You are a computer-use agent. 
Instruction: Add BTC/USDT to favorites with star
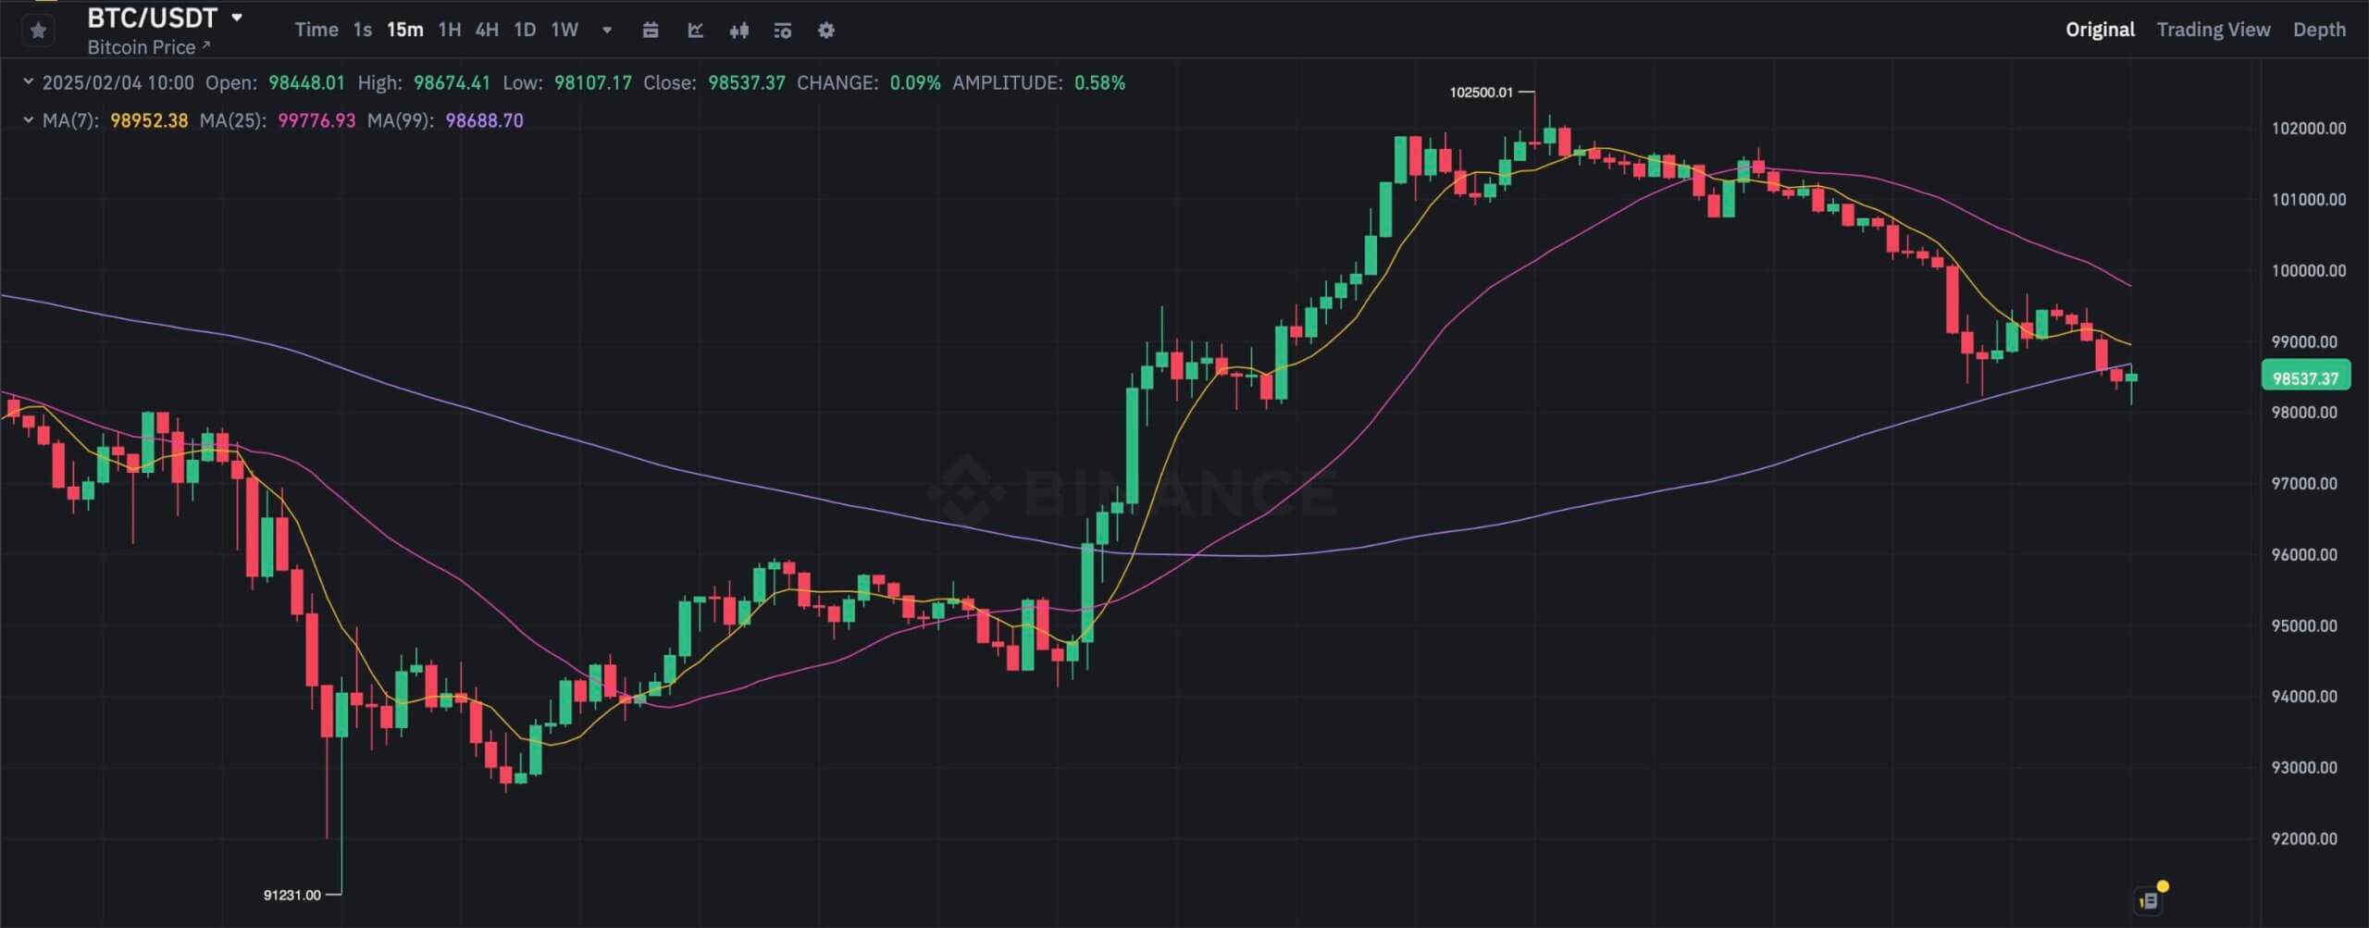(38, 31)
